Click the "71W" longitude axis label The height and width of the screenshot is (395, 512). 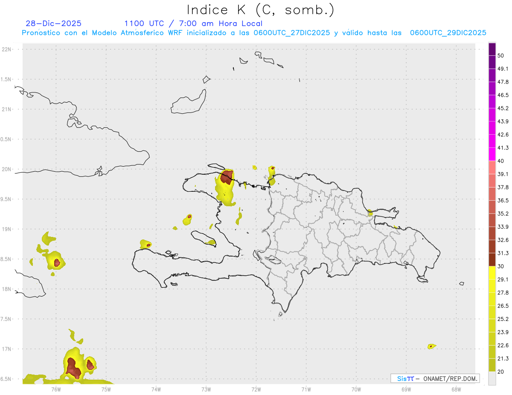[x=306, y=389]
